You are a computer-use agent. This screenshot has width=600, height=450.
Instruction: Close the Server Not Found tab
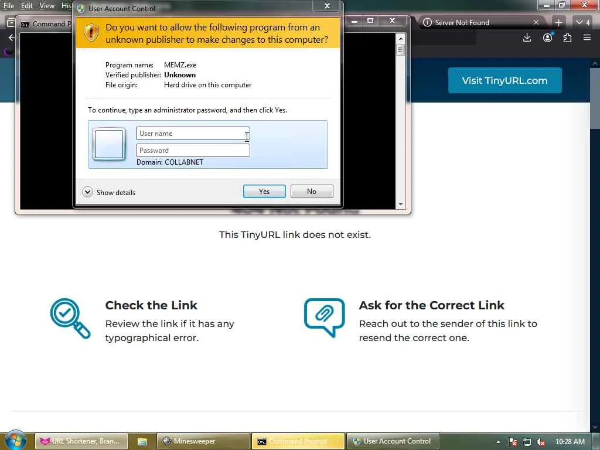[x=536, y=23]
